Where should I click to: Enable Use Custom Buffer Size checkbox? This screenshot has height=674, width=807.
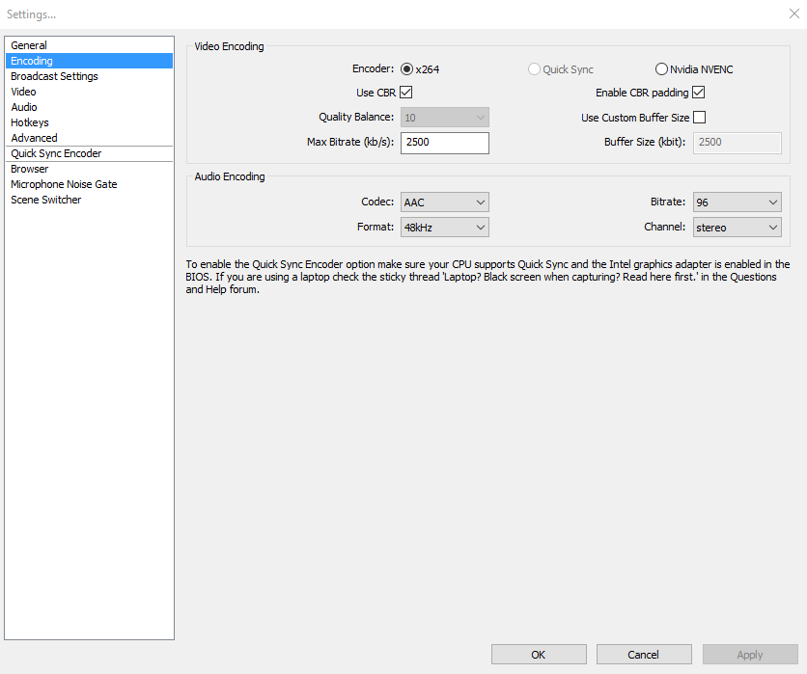pyautogui.click(x=700, y=118)
